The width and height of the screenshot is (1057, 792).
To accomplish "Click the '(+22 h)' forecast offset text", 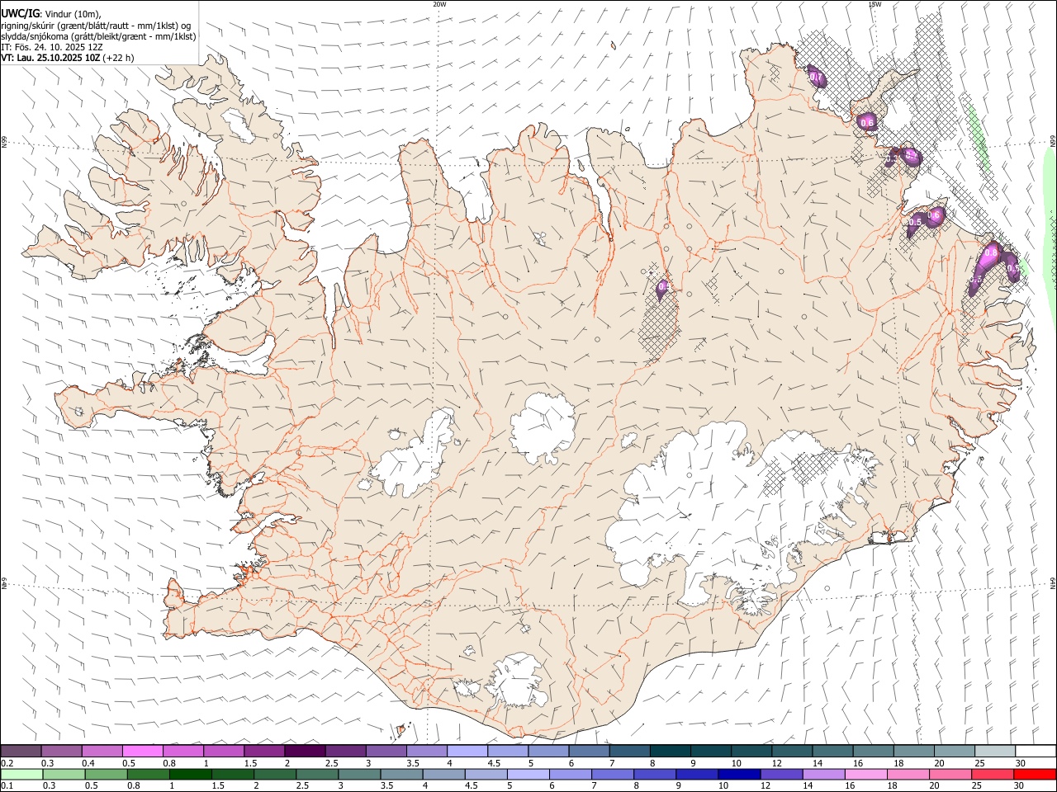I will [118, 58].
